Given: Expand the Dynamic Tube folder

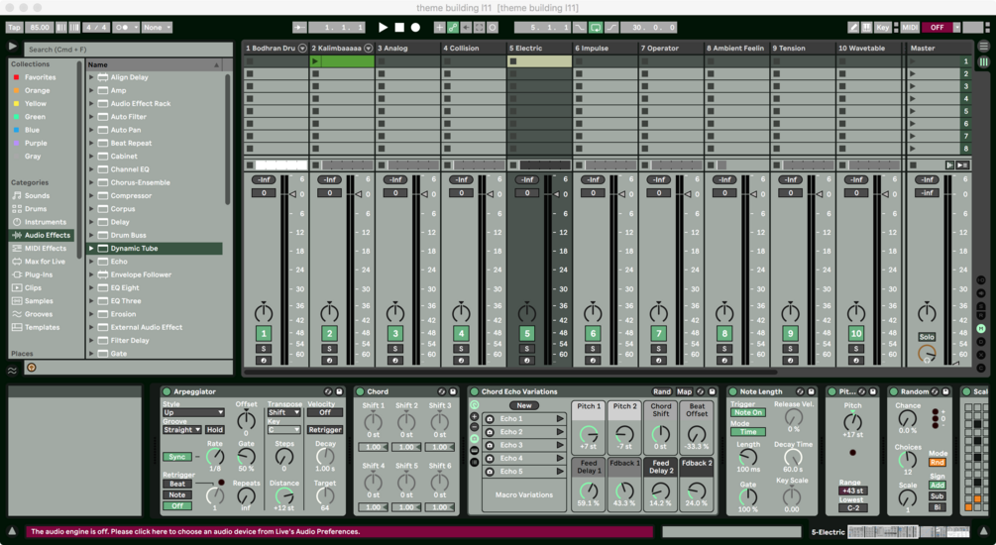Looking at the screenshot, I should (91, 249).
